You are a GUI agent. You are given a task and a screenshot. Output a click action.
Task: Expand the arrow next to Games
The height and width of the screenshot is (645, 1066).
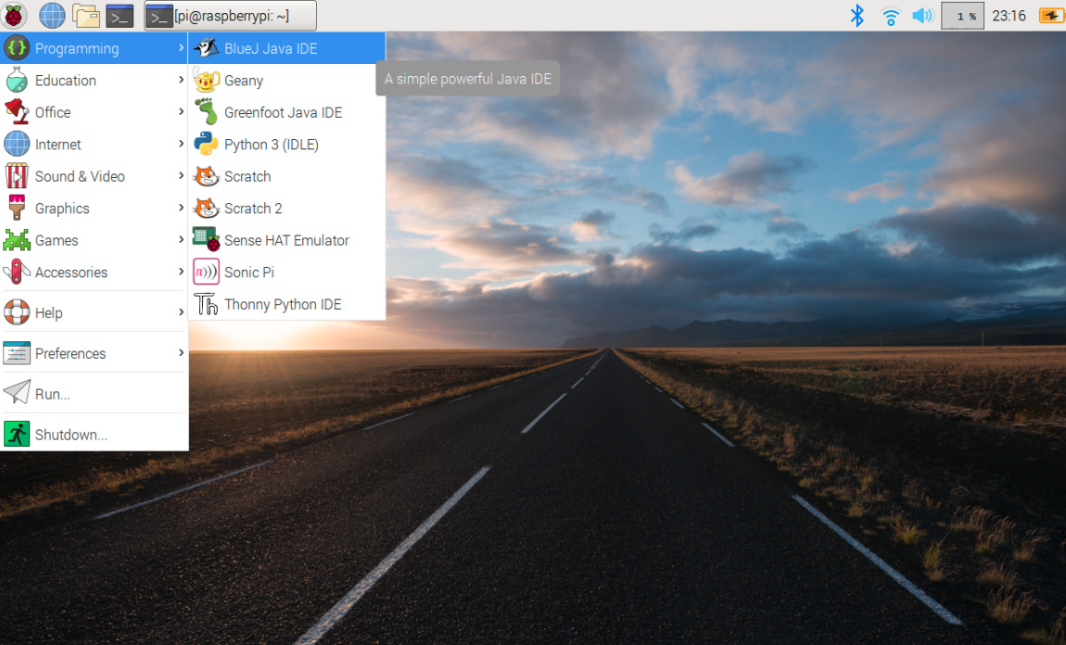181,239
